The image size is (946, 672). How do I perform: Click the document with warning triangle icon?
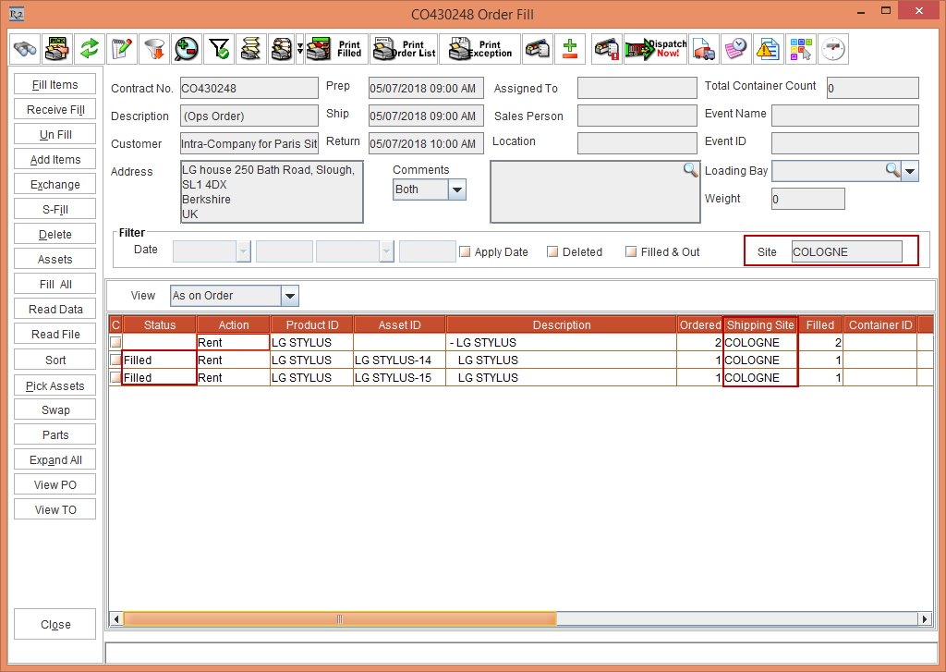[x=768, y=48]
